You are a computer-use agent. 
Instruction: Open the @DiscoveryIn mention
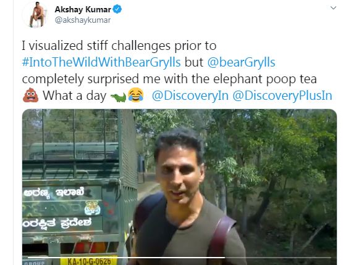190,96
